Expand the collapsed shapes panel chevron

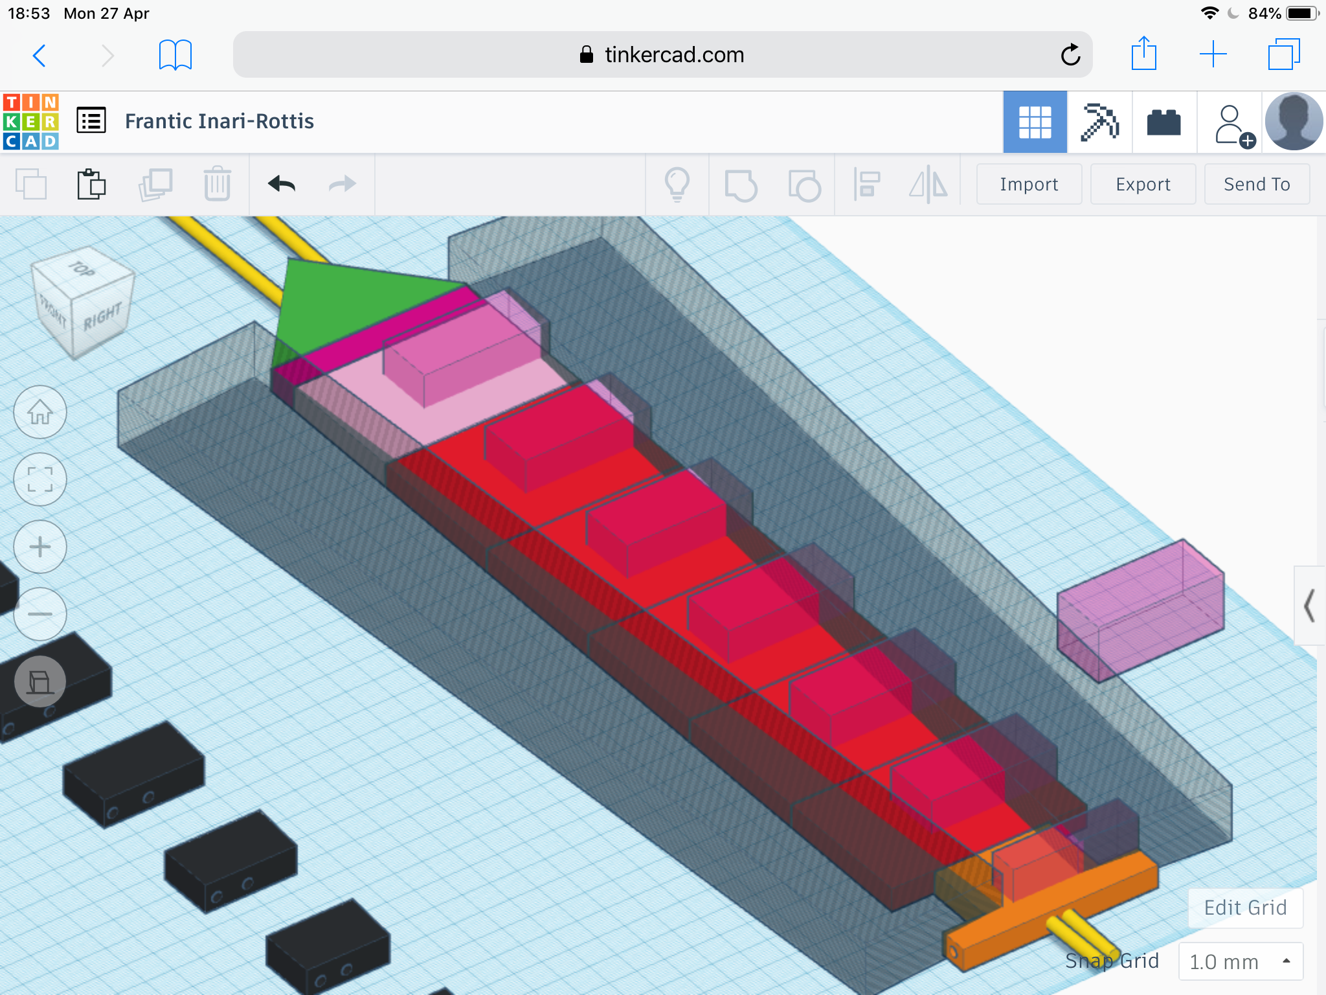click(x=1309, y=606)
